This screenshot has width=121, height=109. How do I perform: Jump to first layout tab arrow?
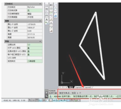[60, 87]
